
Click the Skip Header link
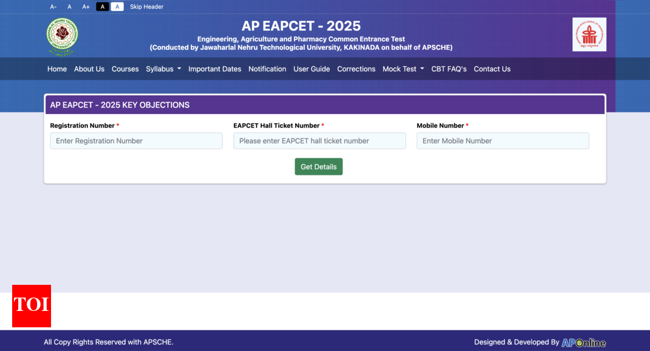(146, 7)
